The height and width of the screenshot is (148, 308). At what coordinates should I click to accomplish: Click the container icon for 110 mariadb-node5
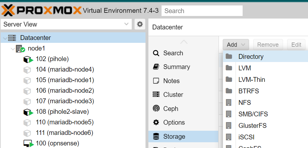[27, 123]
